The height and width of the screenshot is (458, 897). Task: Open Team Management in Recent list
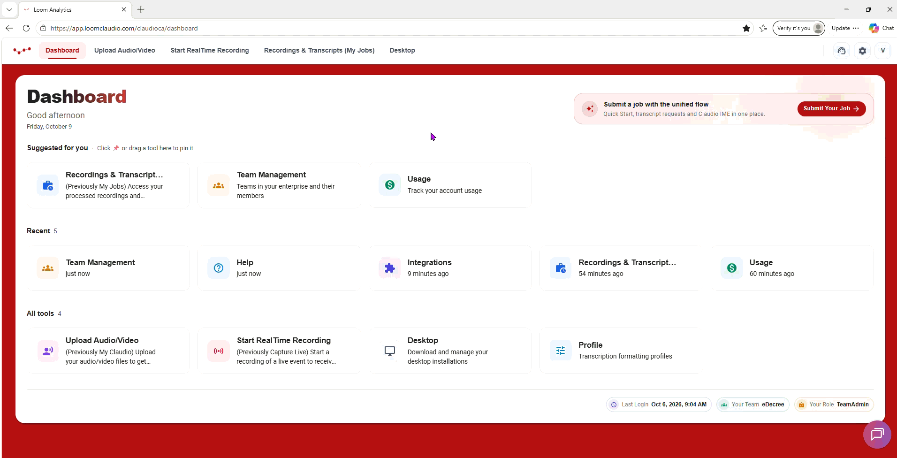click(108, 268)
